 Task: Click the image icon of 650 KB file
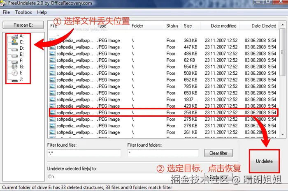point(53,93)
